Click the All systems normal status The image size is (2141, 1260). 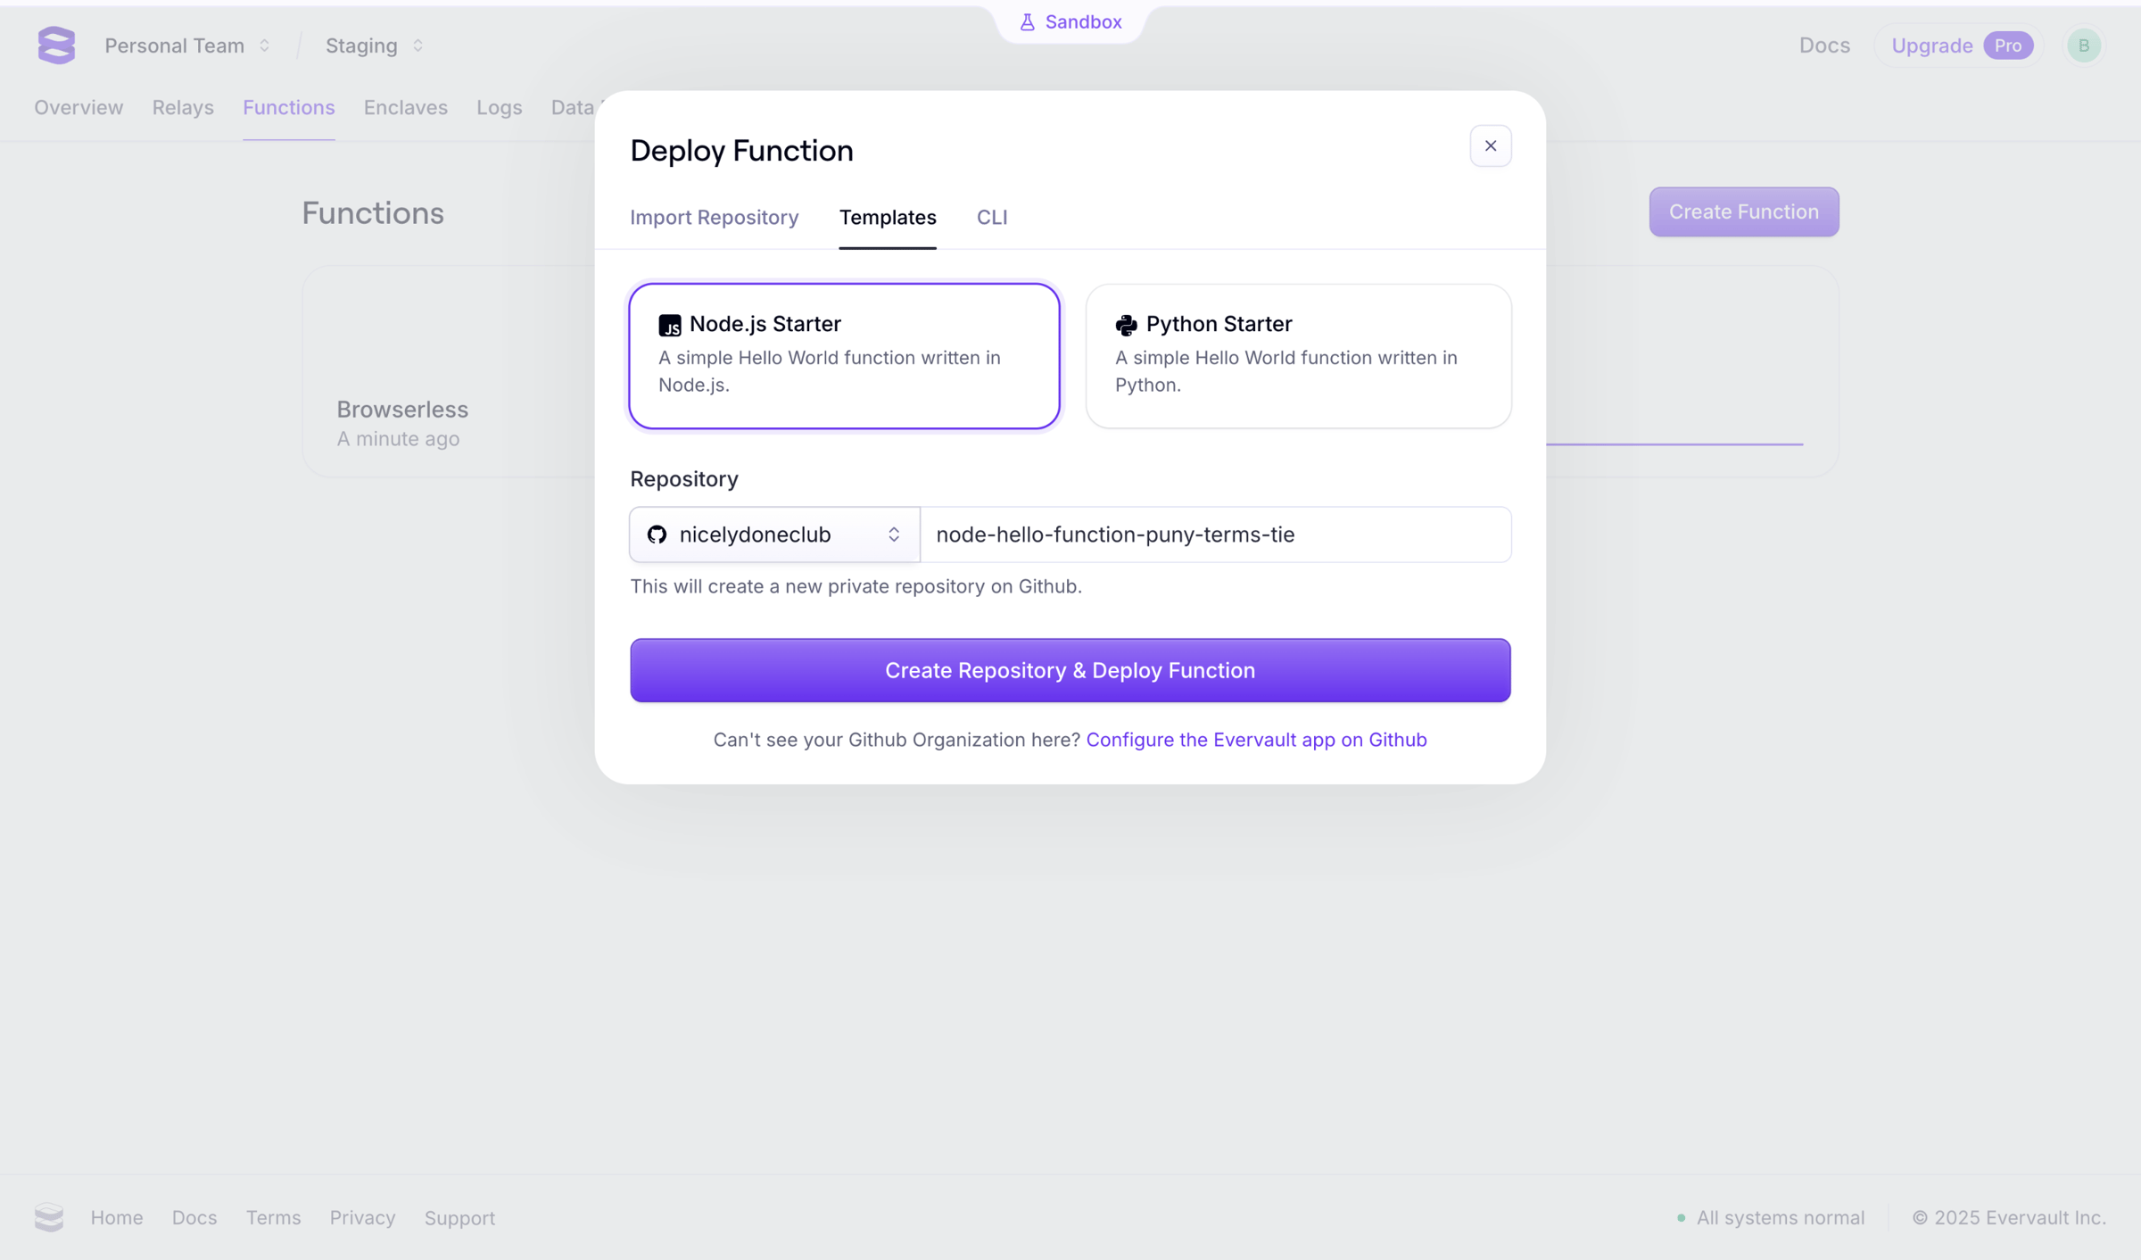[x=1771, y=1218]
